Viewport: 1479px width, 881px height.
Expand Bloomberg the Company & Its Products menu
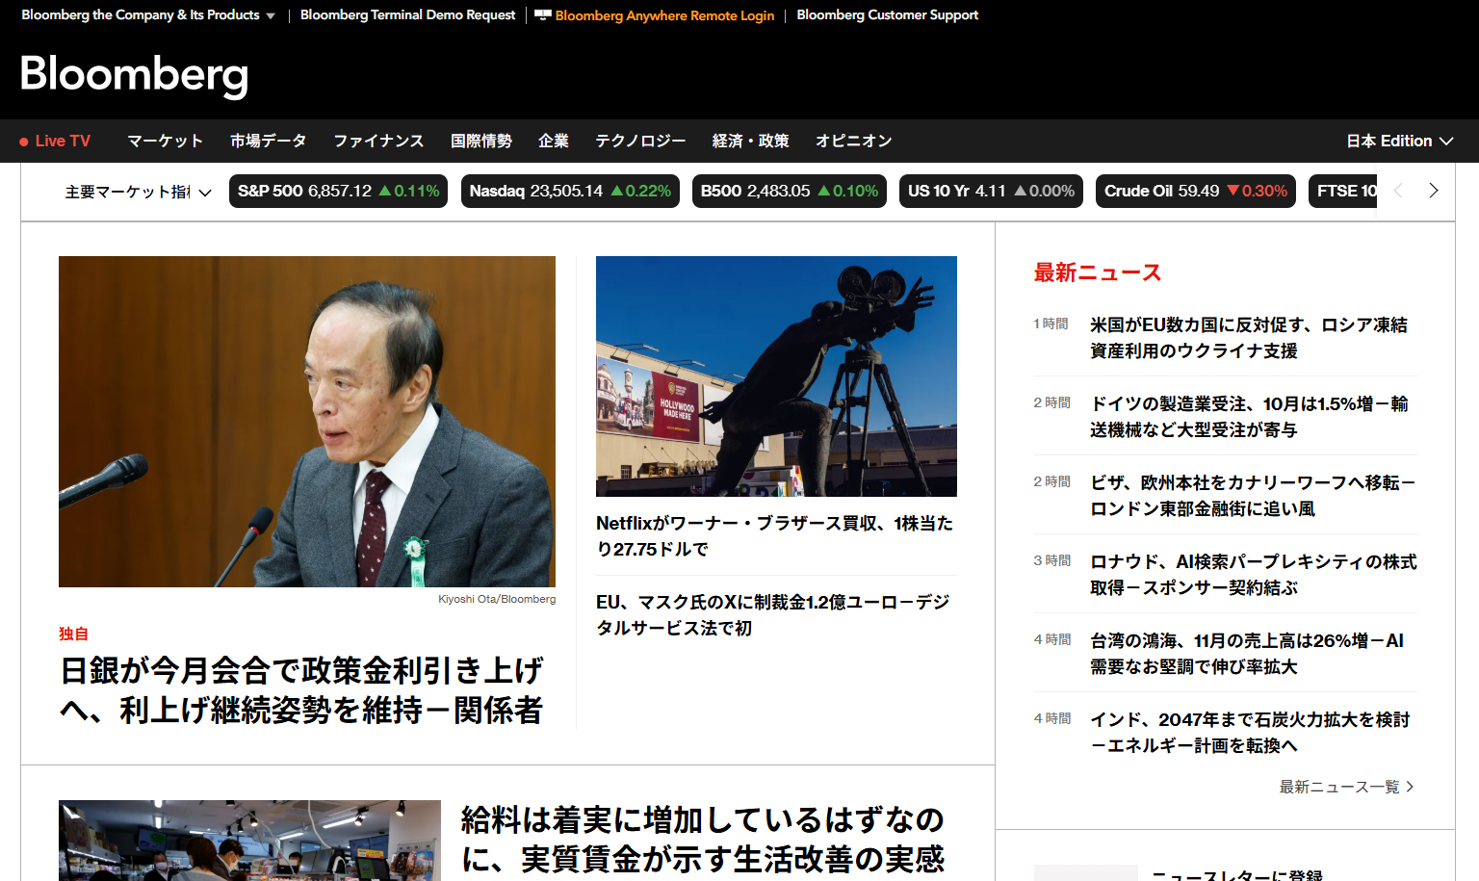pyautogui.click(x=147, y=15)
